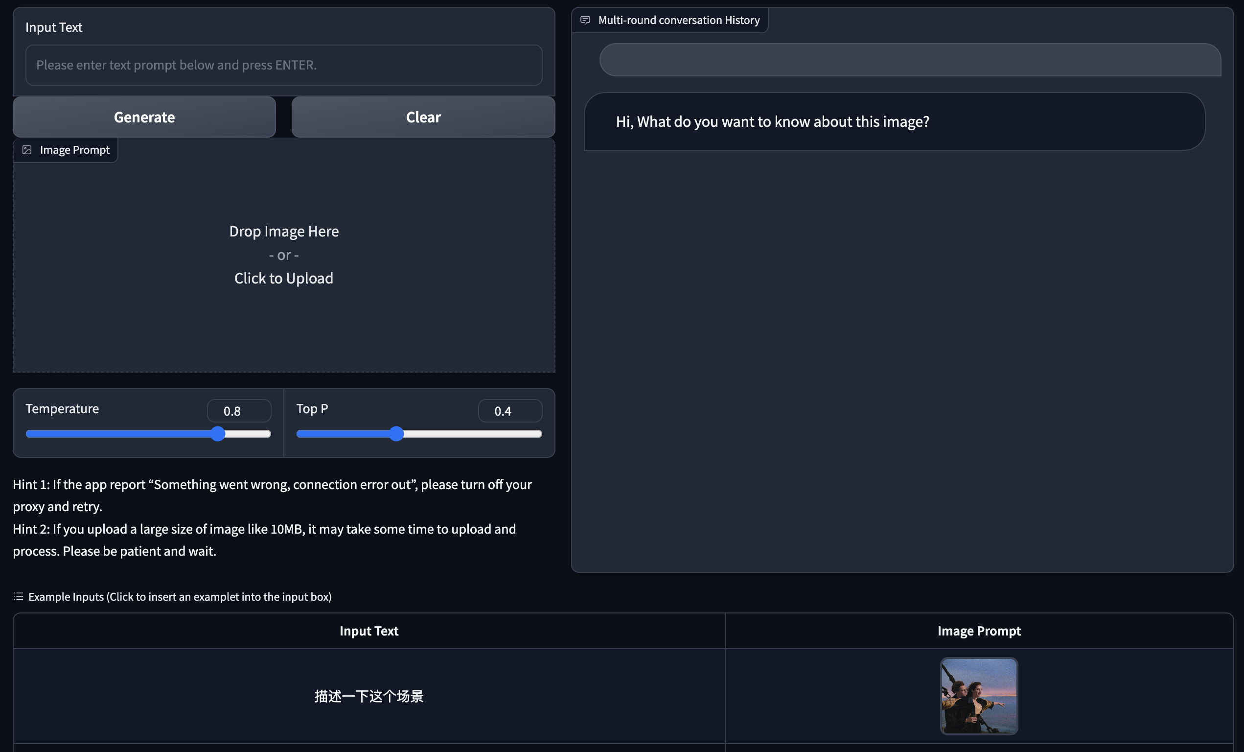This screenshot has width=1244, height=752.
Task: Click the Image Prompt column header
Action: pos(978,631)
